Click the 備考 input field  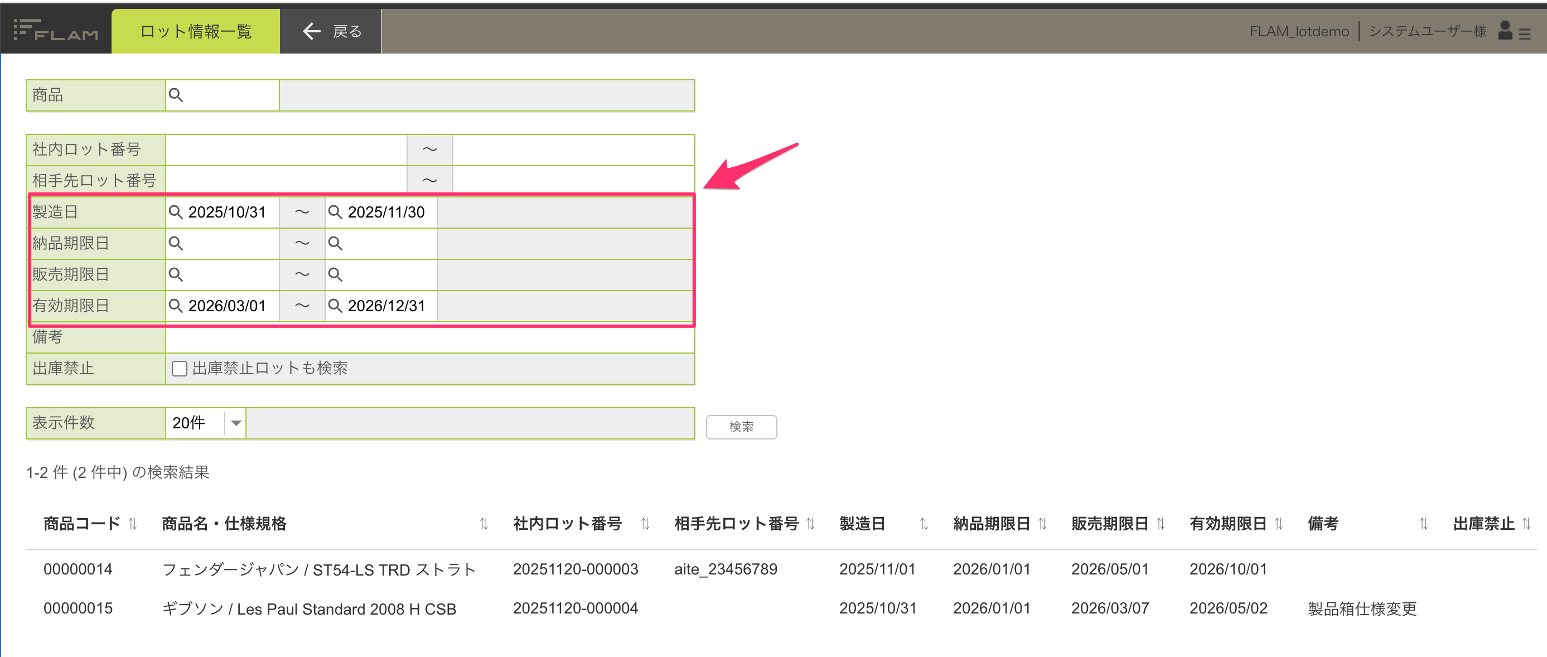point(430,339)
